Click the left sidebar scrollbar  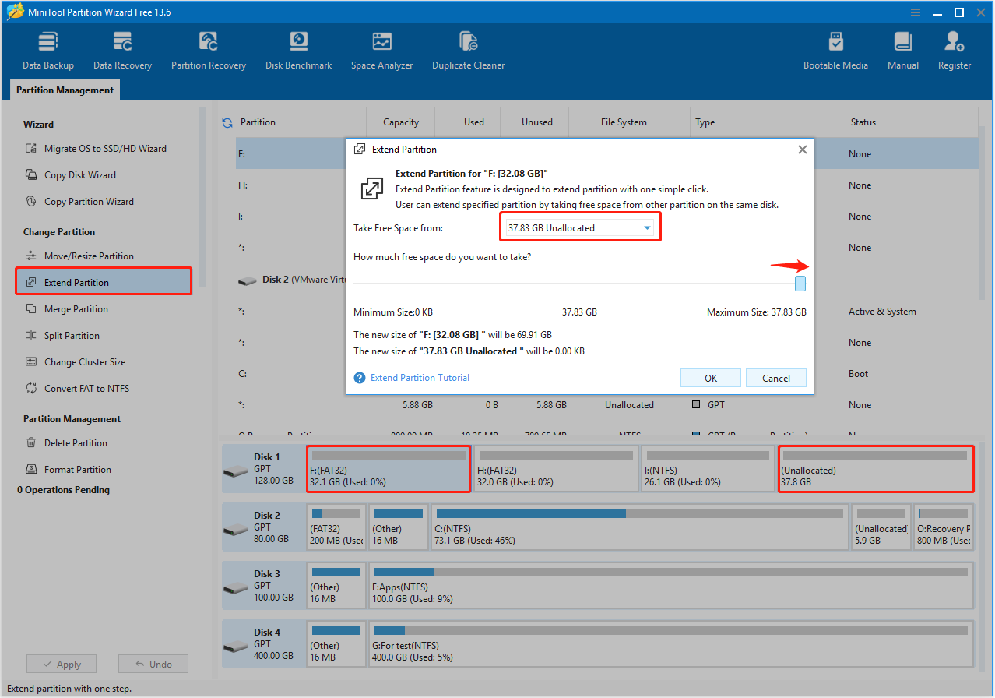203,195
